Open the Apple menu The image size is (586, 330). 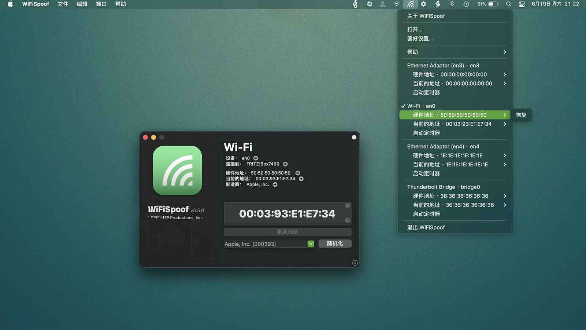pyautogui.click(x=10, y=4)
